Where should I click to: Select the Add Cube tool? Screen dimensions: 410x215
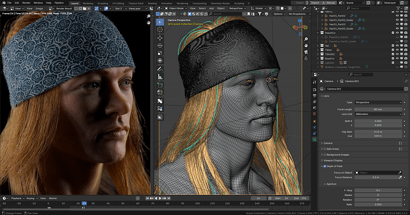[x=160, y=85]
